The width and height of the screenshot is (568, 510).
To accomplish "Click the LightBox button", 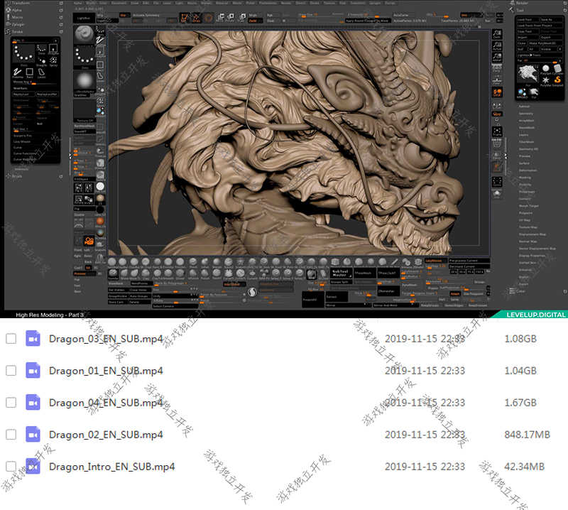I will pos(84,18).
